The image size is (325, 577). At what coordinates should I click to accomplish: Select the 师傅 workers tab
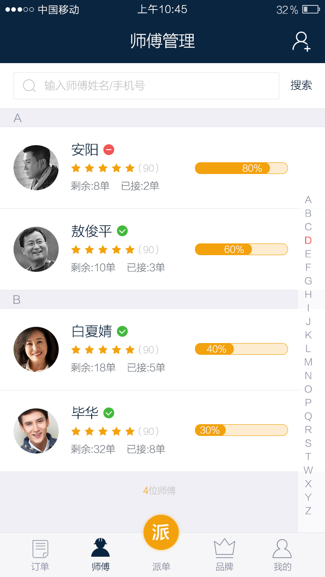click(100, 555)
